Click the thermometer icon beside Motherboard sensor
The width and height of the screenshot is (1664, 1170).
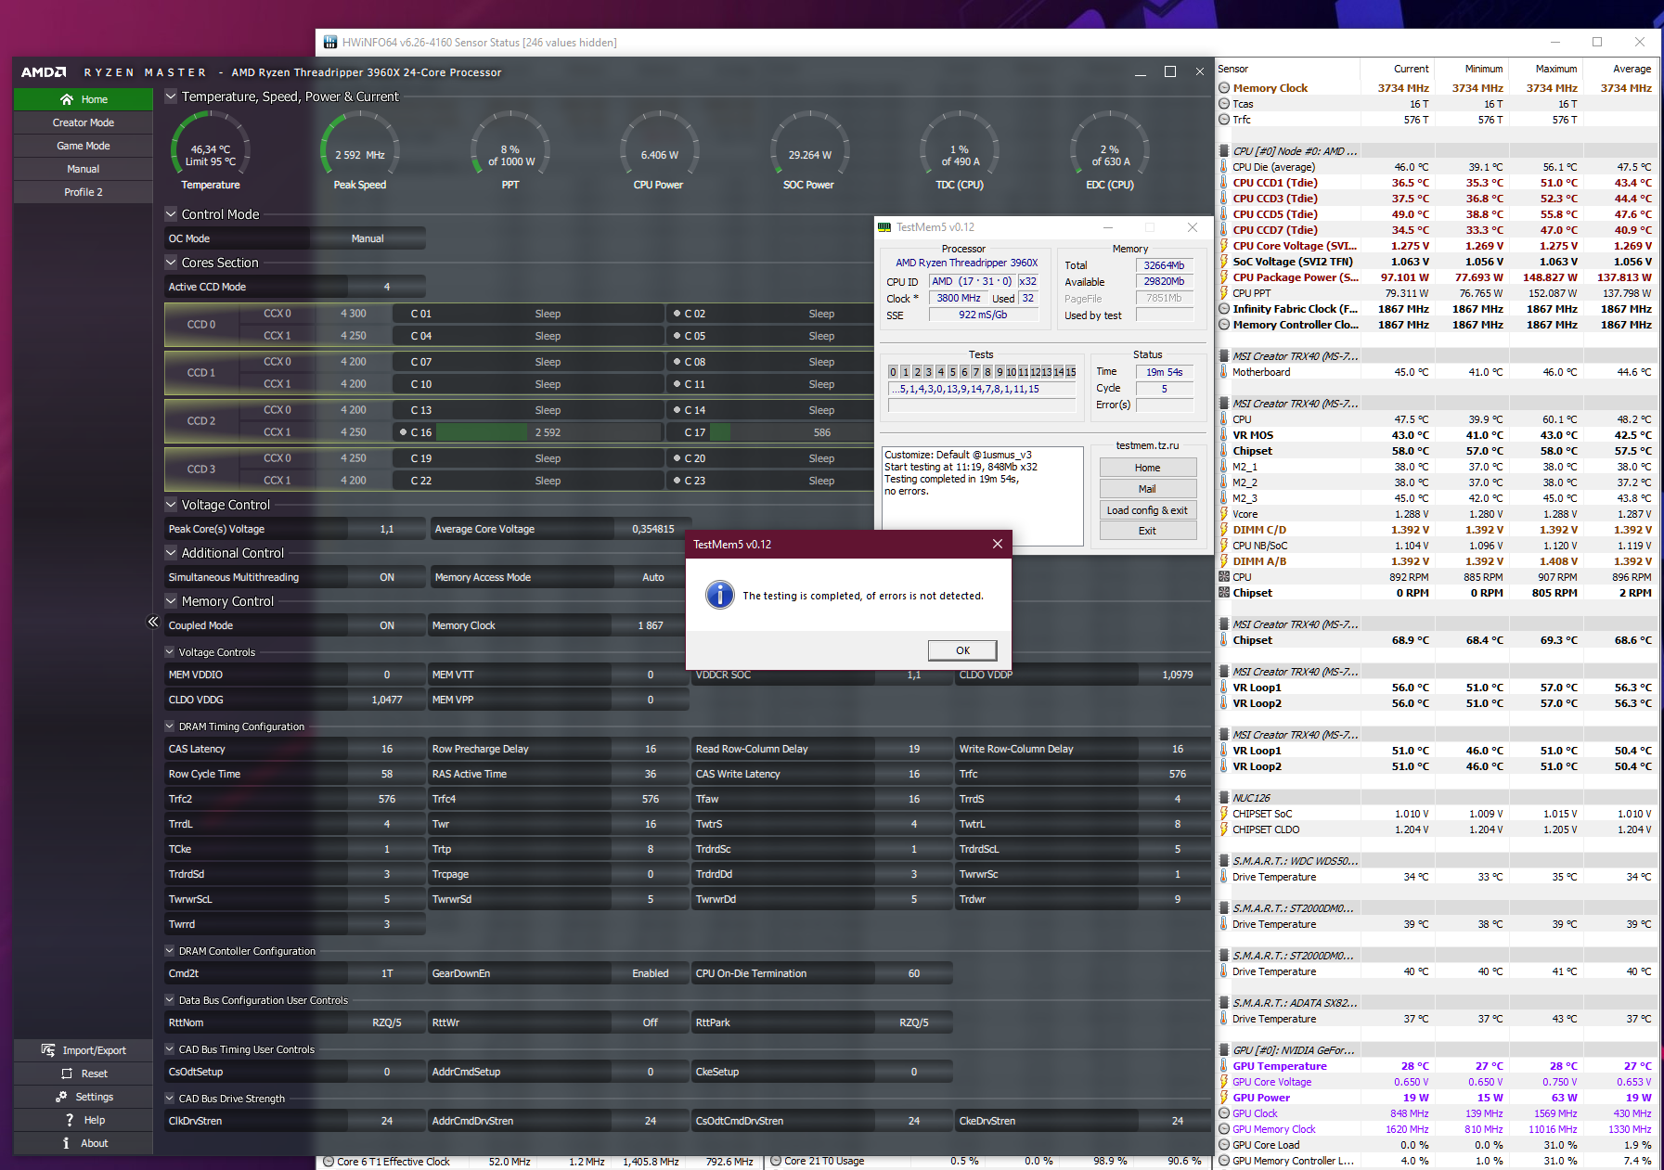click(1224, 372)
